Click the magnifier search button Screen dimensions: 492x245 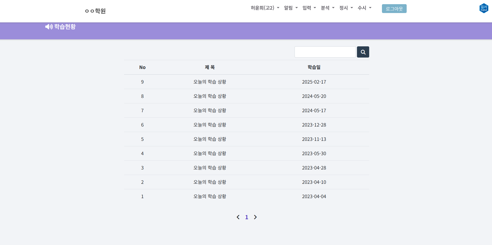[363, 52]
